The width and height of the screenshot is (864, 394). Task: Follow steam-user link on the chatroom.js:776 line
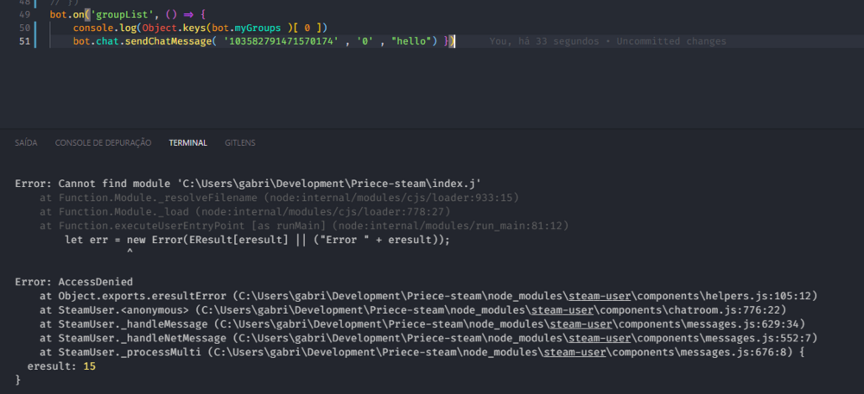pyautogui.click(x=576, y=310)
